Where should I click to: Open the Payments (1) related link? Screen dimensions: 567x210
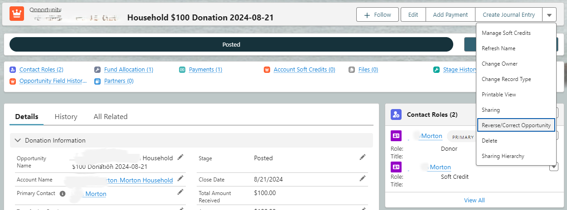(x=205, y=70)
